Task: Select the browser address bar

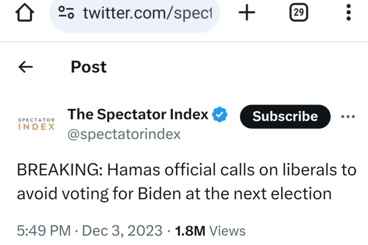Action: 135,12
